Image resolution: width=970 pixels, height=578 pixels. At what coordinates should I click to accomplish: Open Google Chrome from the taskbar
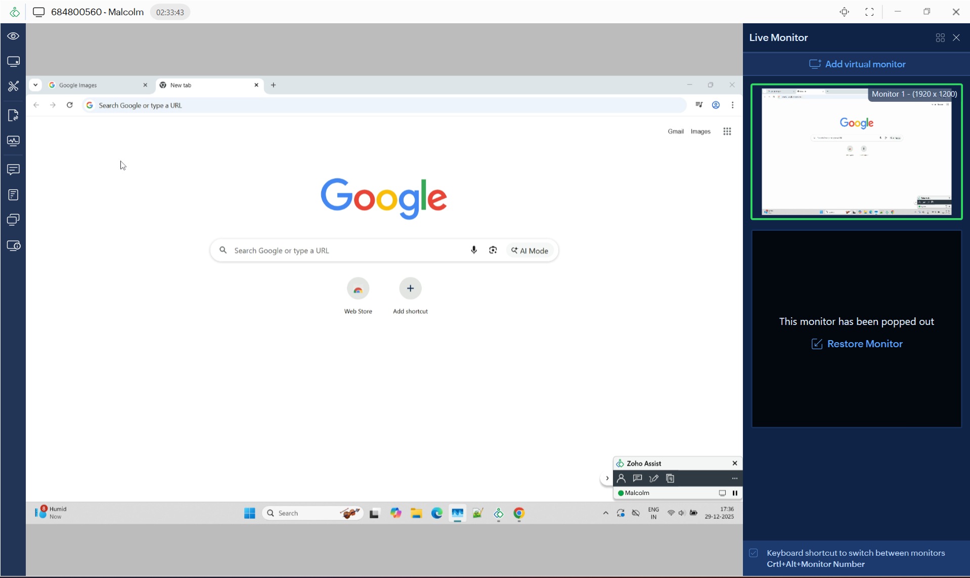point(519,513)
